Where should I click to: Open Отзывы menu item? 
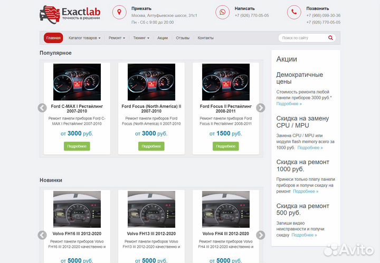pyautogui.click(x=183, y=38)
